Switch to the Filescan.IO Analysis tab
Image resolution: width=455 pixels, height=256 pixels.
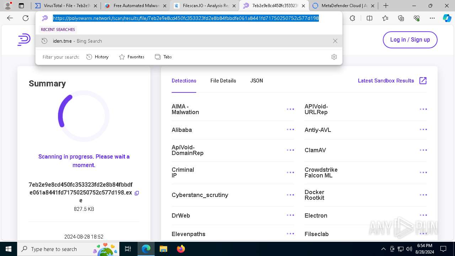tap(204, 6)
